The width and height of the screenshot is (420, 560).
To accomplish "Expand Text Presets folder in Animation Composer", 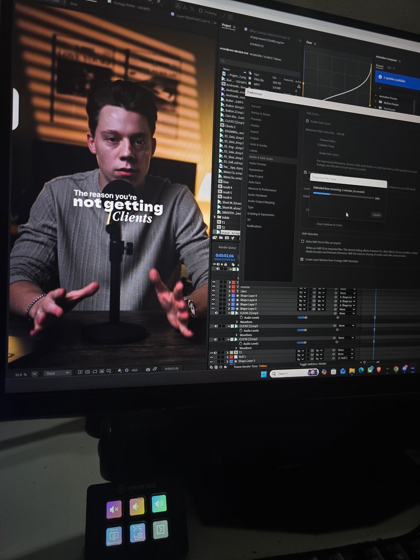I will click(x=375, y=107).
